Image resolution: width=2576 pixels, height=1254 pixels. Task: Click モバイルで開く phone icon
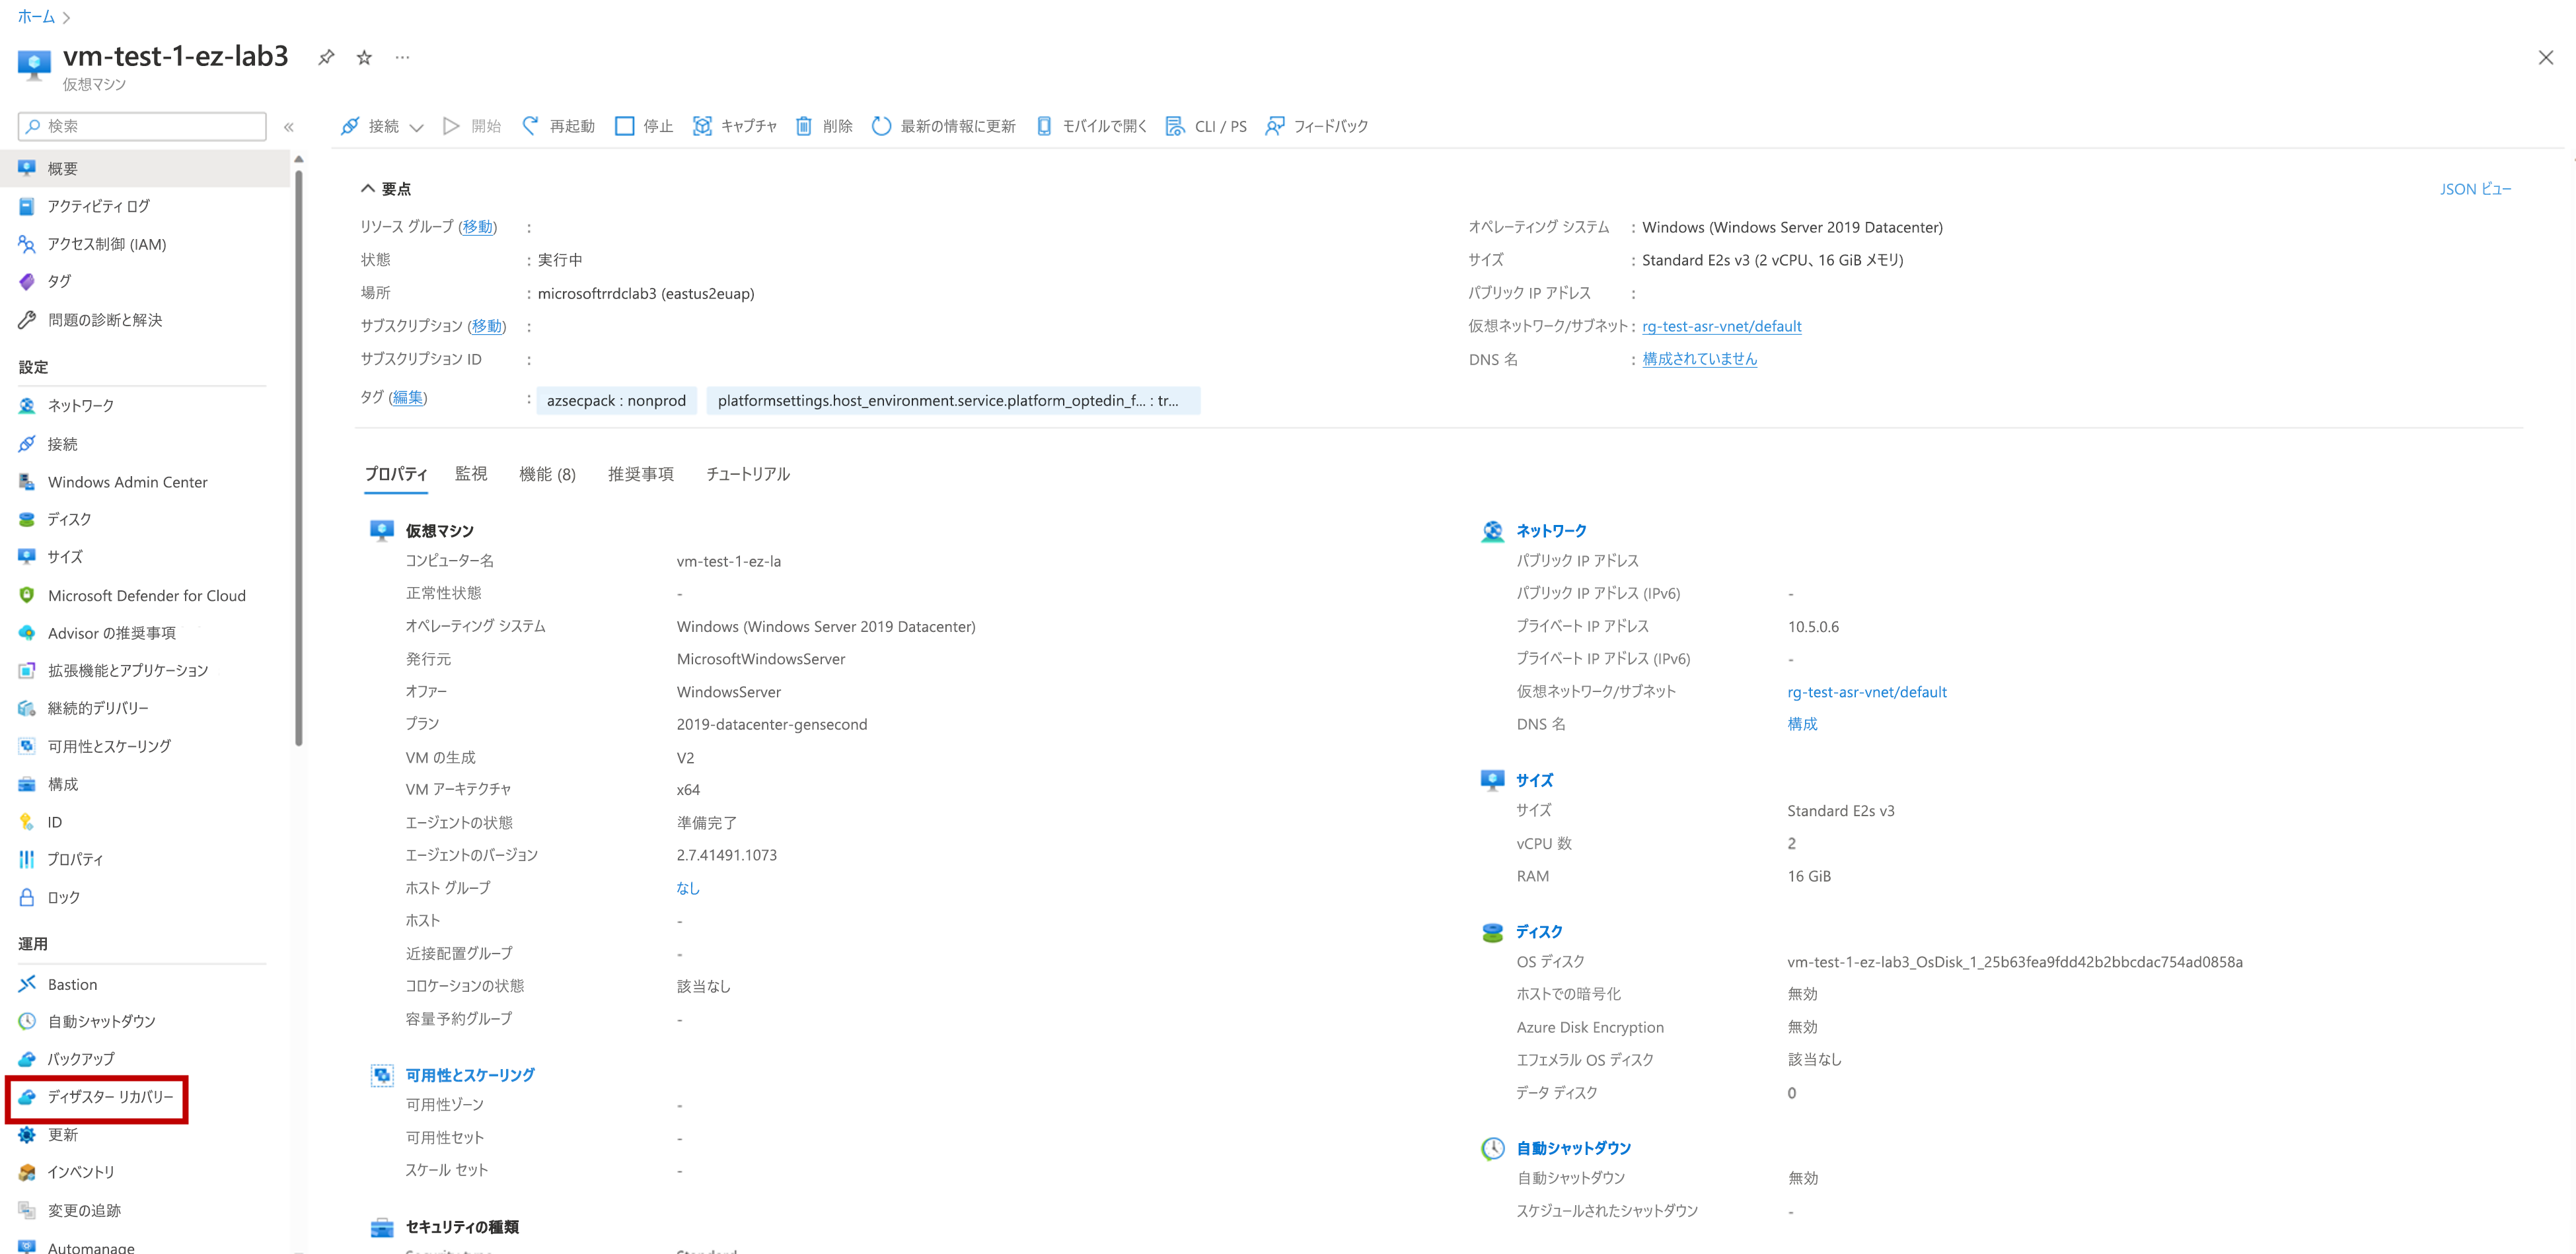1044,126
